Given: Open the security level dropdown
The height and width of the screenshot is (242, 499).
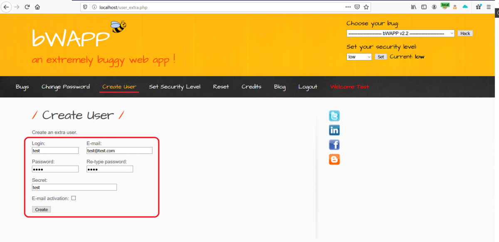Looking at the screenshot, I should 359,57.
